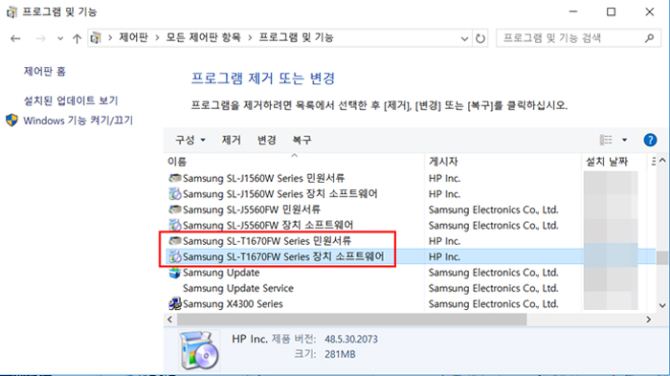Open Windows 기능 켜기/끄기 link

click(78, 121)
